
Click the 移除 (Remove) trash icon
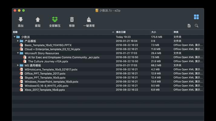(x=72, y=19)
